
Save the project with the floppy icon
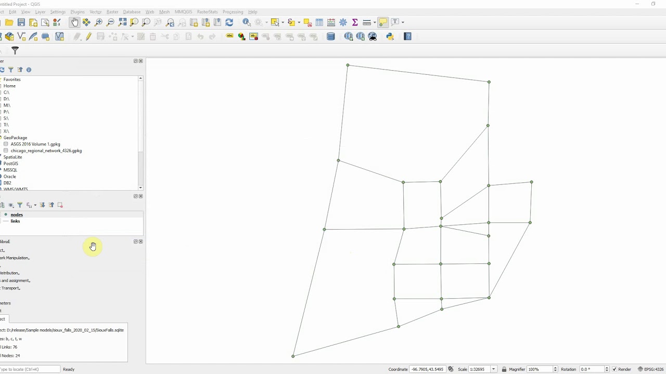point(21,22)
